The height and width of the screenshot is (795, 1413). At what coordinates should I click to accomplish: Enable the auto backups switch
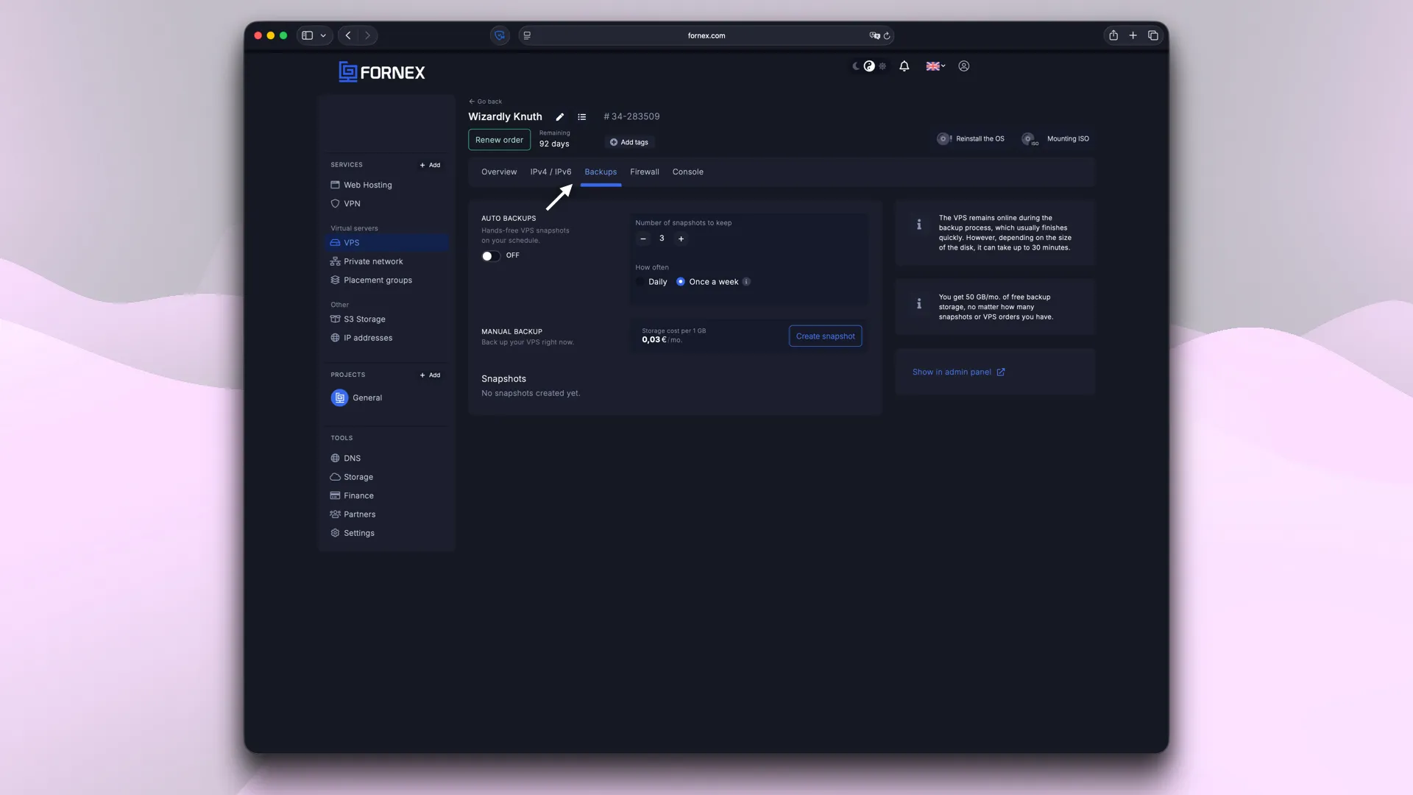pyautogui.click(x=489, y=256)
